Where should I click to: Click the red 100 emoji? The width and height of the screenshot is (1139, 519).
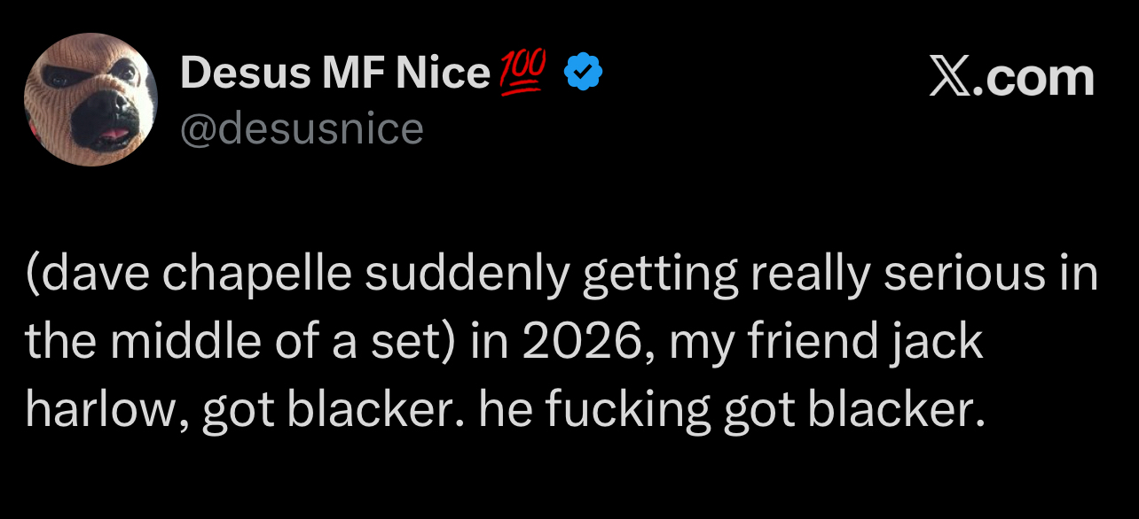pyautogui.click(x=525, y=73)
